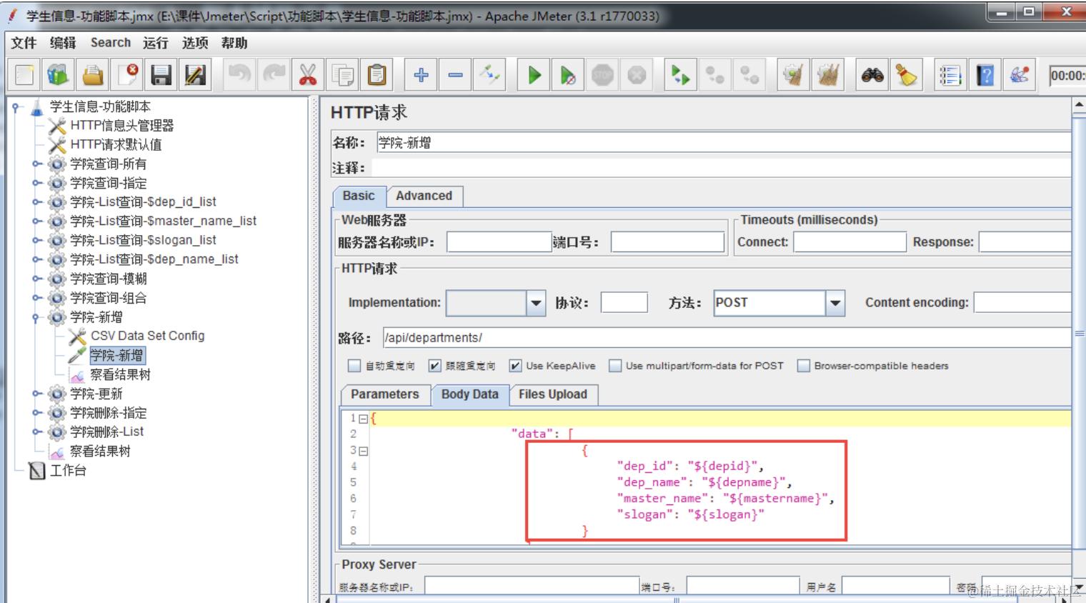Click the blue question mark Help icon

[x=985, y=75]
